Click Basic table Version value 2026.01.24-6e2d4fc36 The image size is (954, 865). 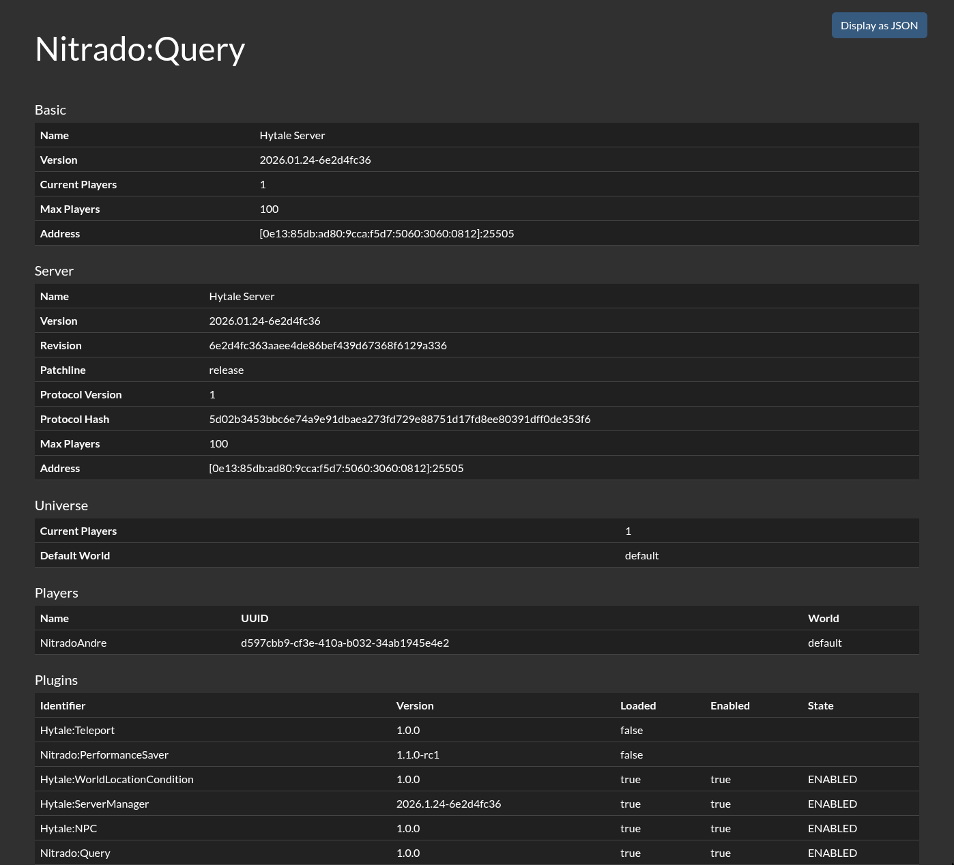click(x=315, y=160)
